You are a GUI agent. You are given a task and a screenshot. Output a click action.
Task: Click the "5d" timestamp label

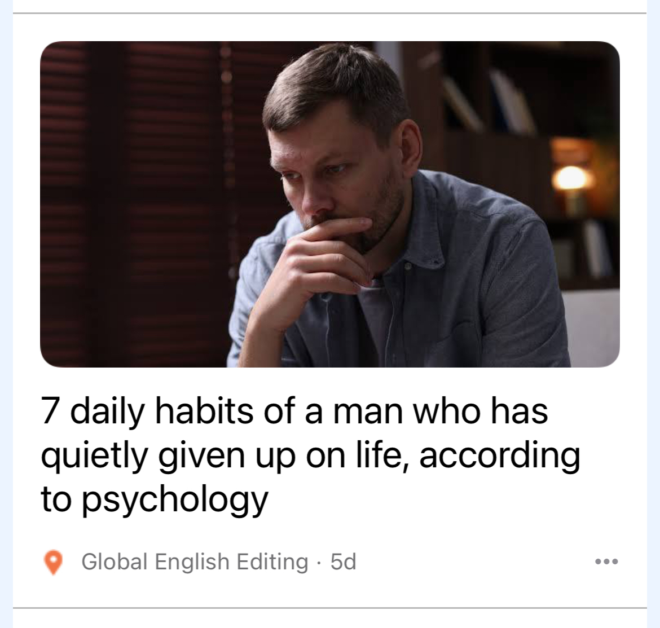pos(343,561)
